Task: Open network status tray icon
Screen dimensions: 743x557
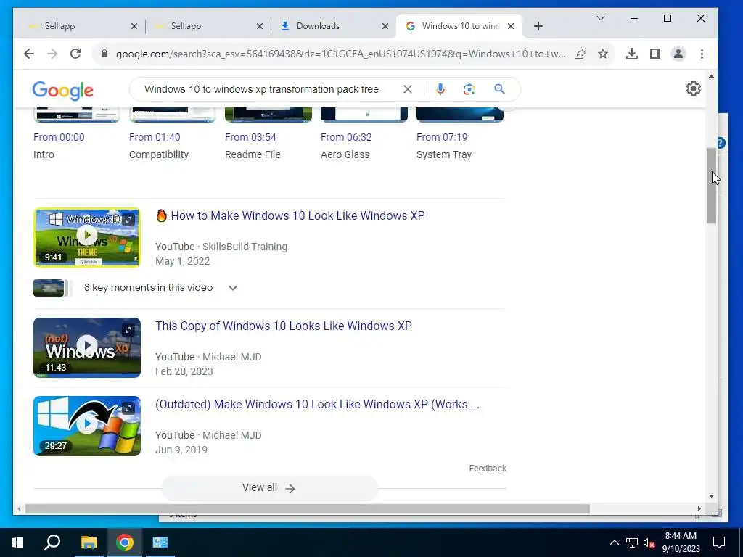Action: (632, 542)
